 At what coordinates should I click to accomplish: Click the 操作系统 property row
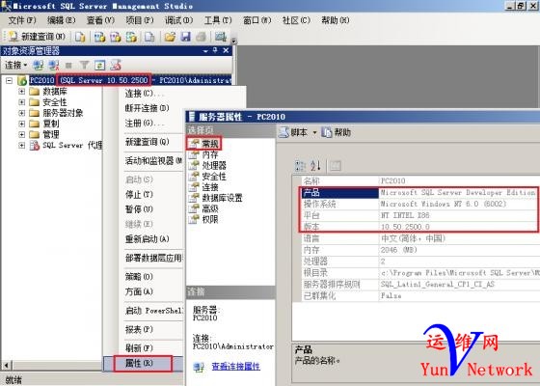coord(419,204)
